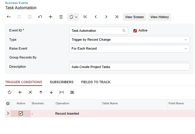Go to the next record
This screenshot has height=134, width=195.
pyautogui.click(x=106, y=17)
